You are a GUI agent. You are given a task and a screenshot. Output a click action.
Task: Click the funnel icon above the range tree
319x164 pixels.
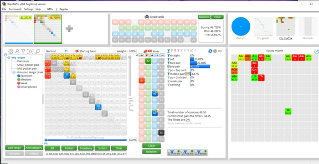(24, 51)
